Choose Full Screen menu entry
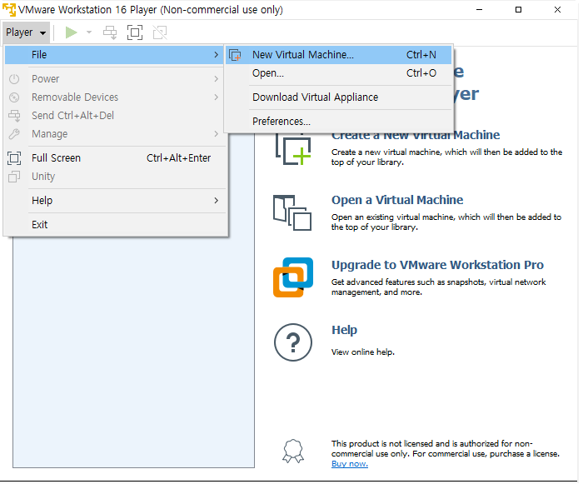Screen dimensions: 583x484 (x=114, y=158)
